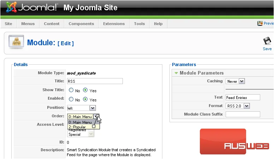Click the Save link label
This screenshot has height=159, width=274.
coord(267,49)
